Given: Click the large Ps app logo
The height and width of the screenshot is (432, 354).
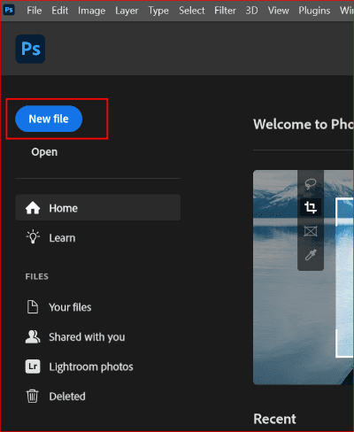Looking at the screenshot, I should point(30,49).
